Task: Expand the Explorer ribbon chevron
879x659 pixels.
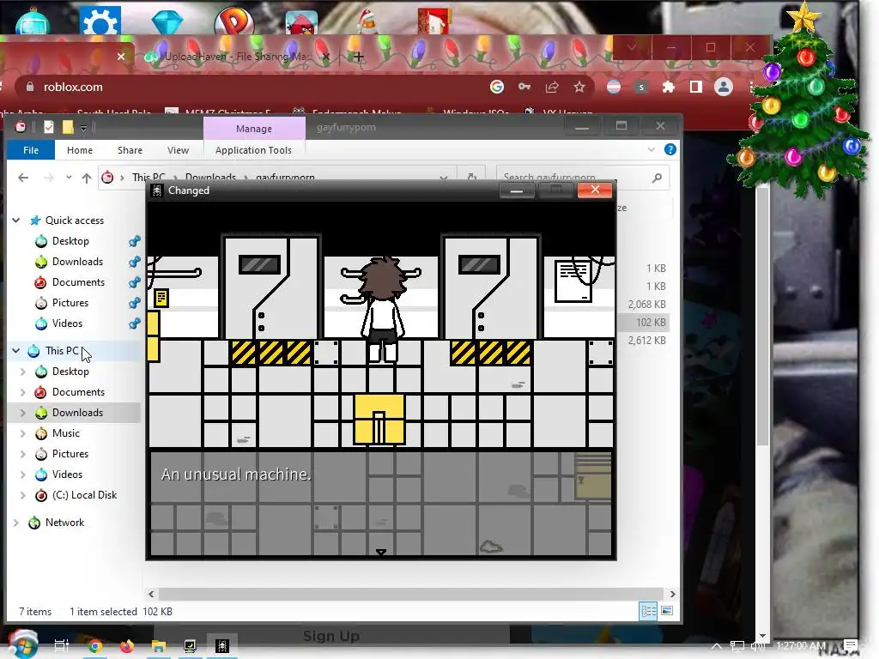Action: 652,149
